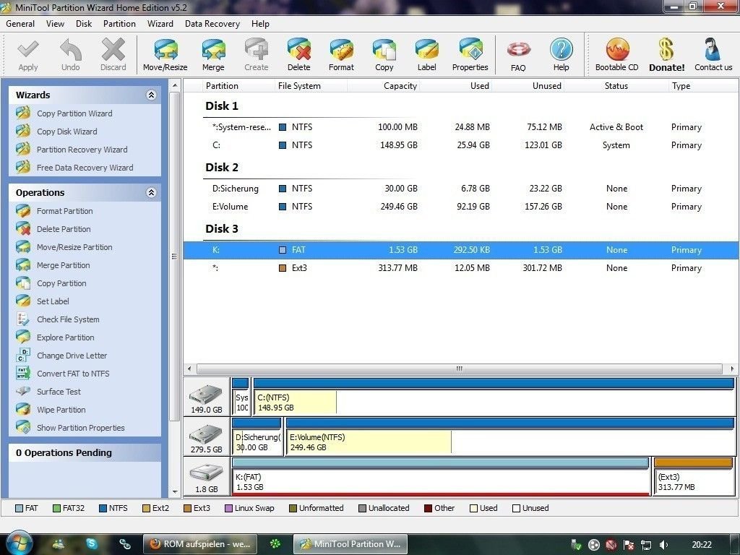Open the Data Recovery menu

click(212, 24)
